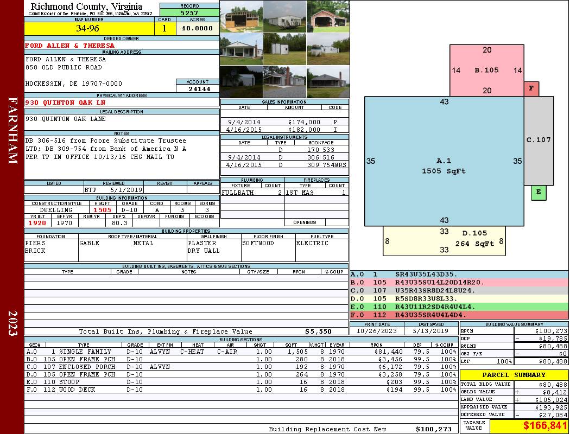The width and height of the screenshot is (570, 434).
Task: Select the yellow Parcel Summary header
Action: [x=514, y=375]
